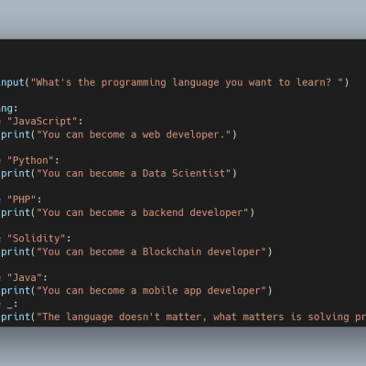Click the words "backend developer" in string
The image size is (366, 366).
tap(192, 212)
